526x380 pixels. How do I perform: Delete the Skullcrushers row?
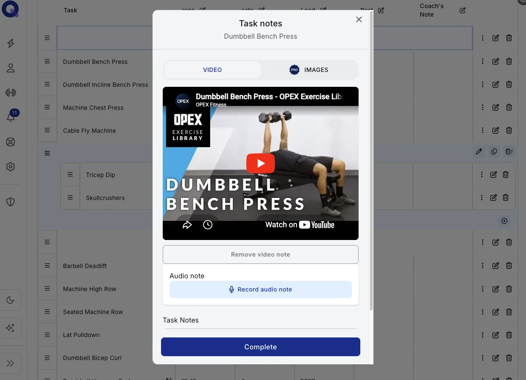tap(506, 197)
